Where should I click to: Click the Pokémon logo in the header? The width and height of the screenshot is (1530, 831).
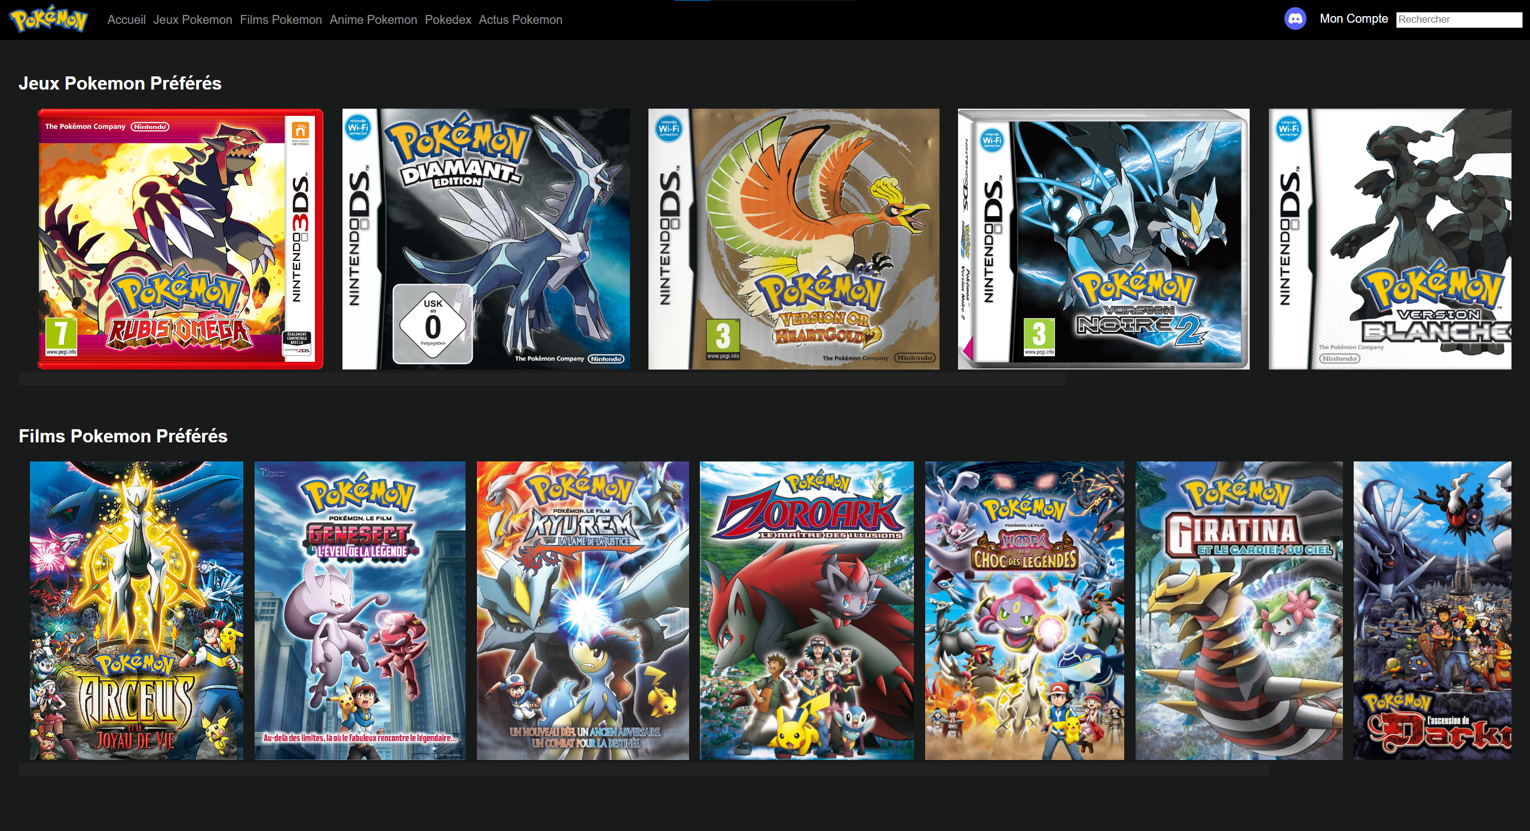pyautogui.click(x=49, y=20)
